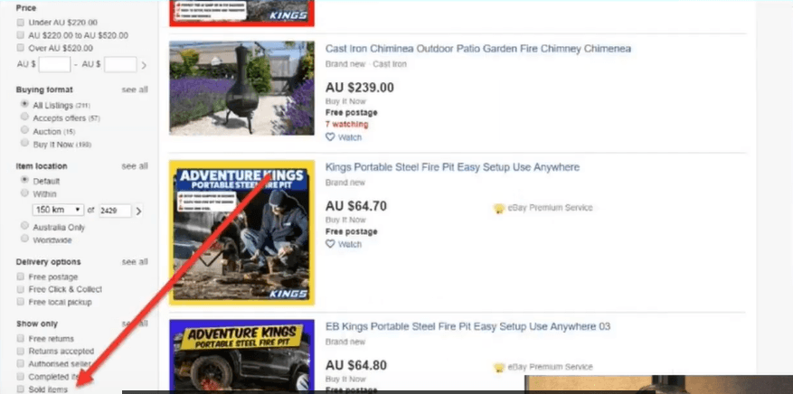Click the distance postcode submit arrow
This screenshot has height=394, width=793.
point(139,211)
